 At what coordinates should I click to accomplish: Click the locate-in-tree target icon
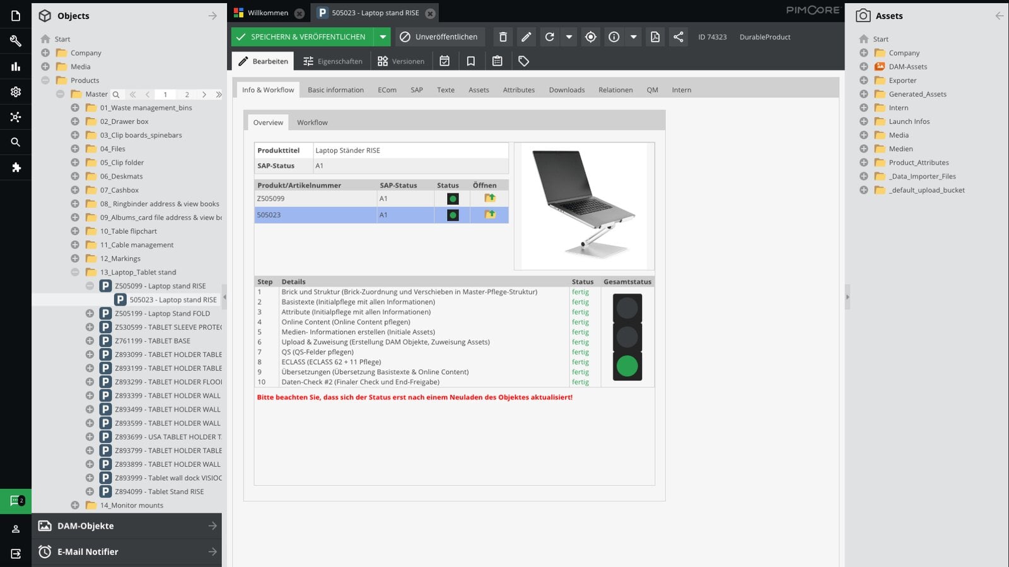coord(590,37)
